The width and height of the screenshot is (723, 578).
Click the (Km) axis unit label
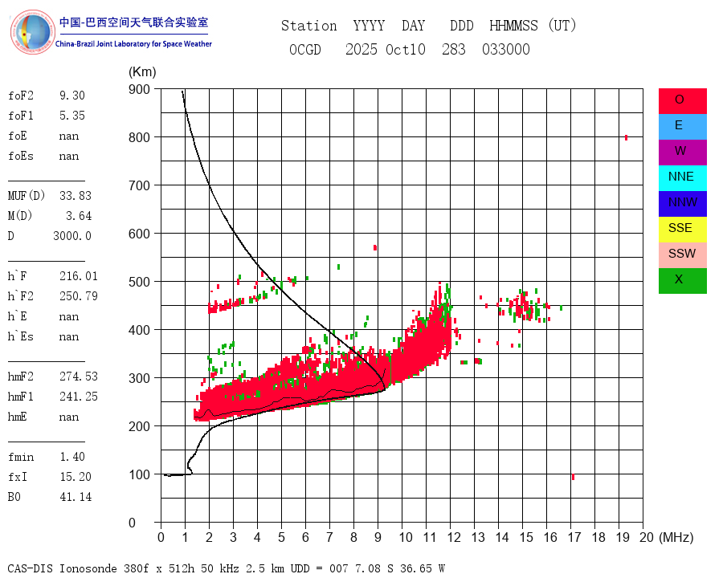[x=142, y=72]
